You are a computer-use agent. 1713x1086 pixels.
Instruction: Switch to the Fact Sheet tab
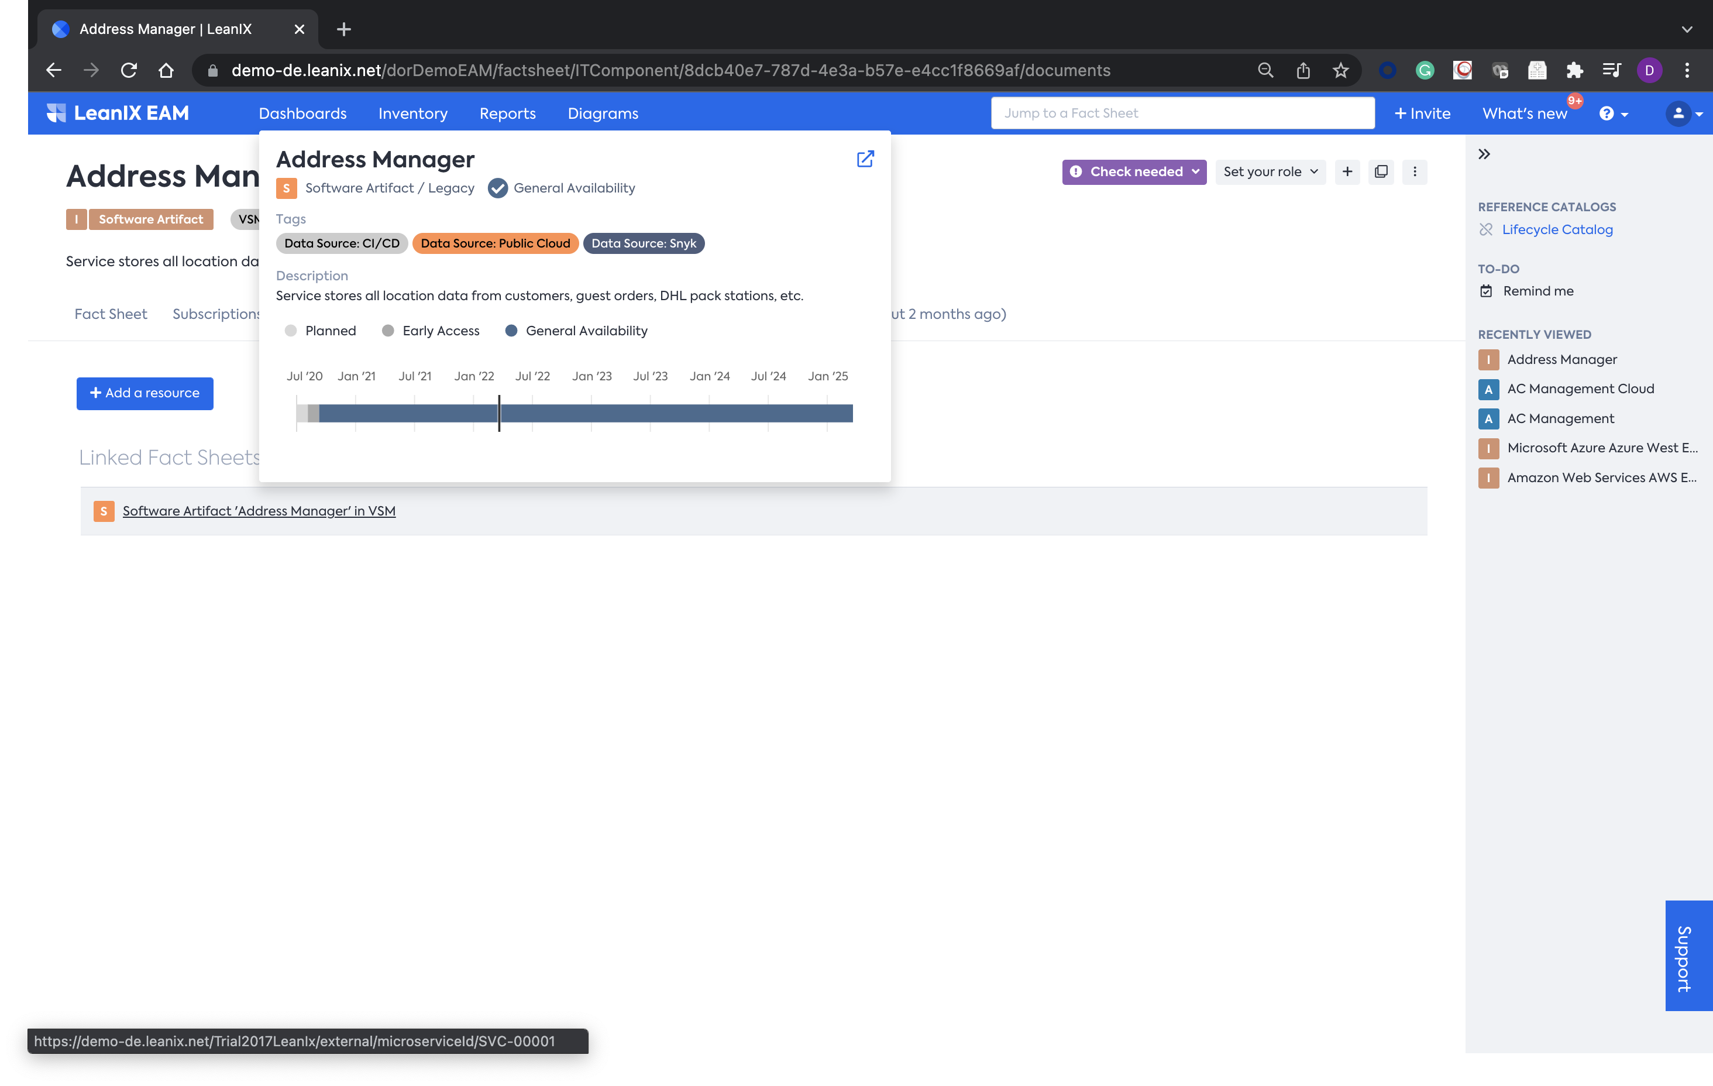[x=110, y=314]
